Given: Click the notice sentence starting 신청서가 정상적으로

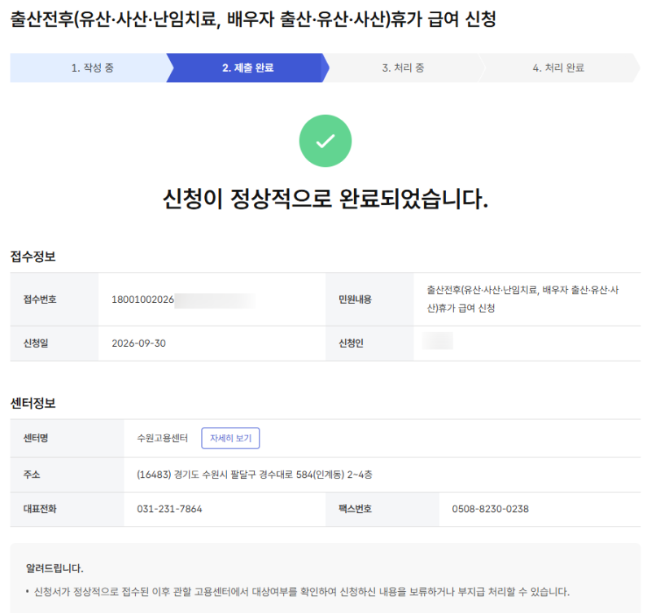Looking at the screenshot, I should click(301, 592).
